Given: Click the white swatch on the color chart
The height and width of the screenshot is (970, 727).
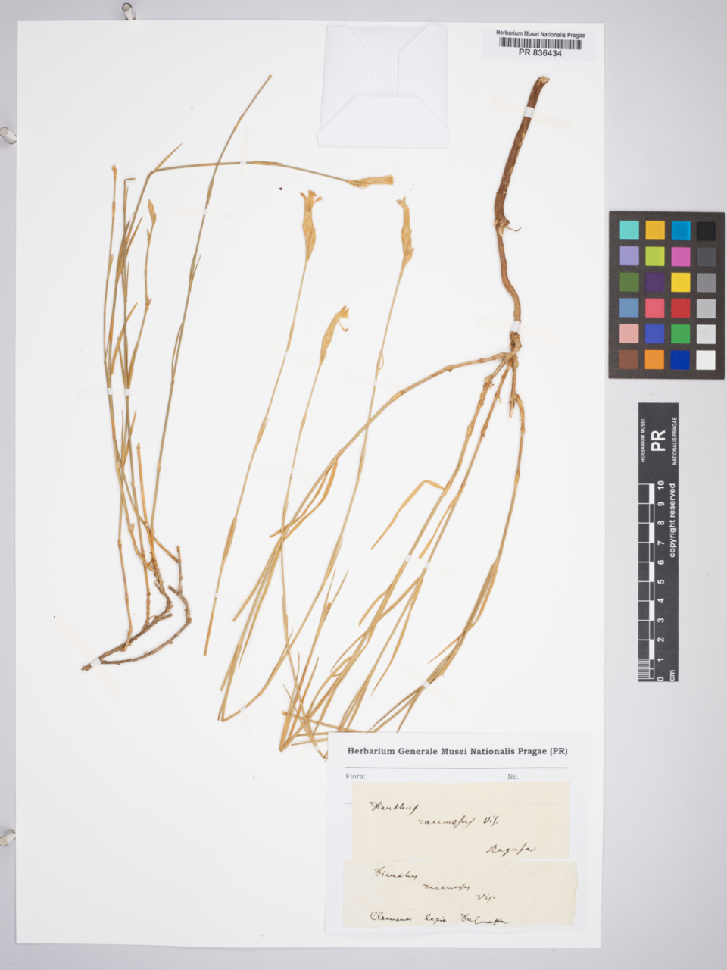Looking at the screenshot, I should click(706, 359).
